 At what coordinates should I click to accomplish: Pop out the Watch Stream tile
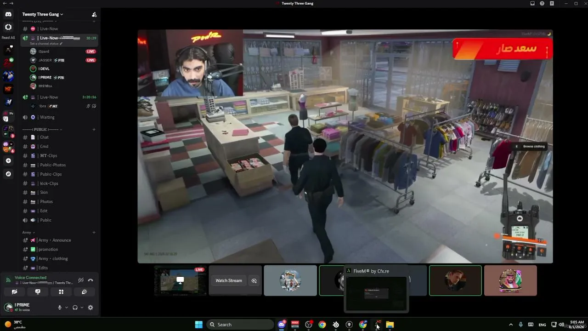[254, 280]
